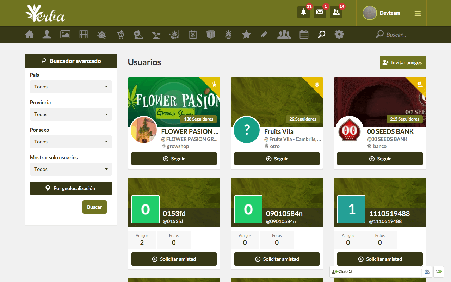Click the favorites star icon
The width and height of the screenshot is (451, 282).
click(246, 35)
